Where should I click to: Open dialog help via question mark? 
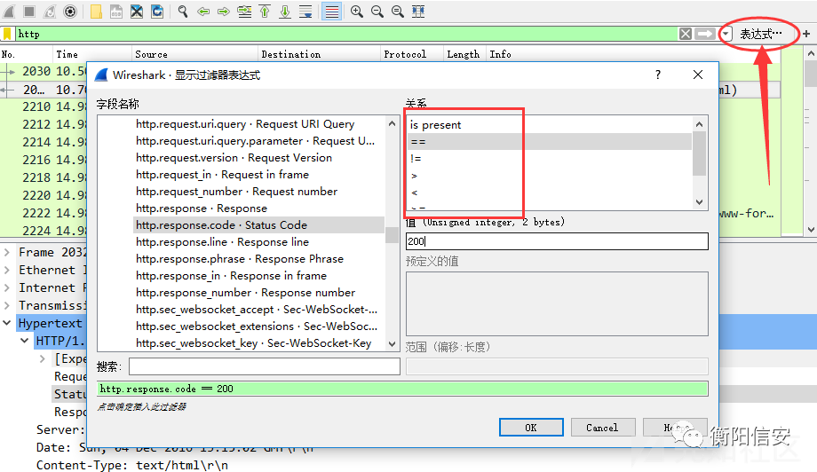pyautogui.click(x=658, y=75)
